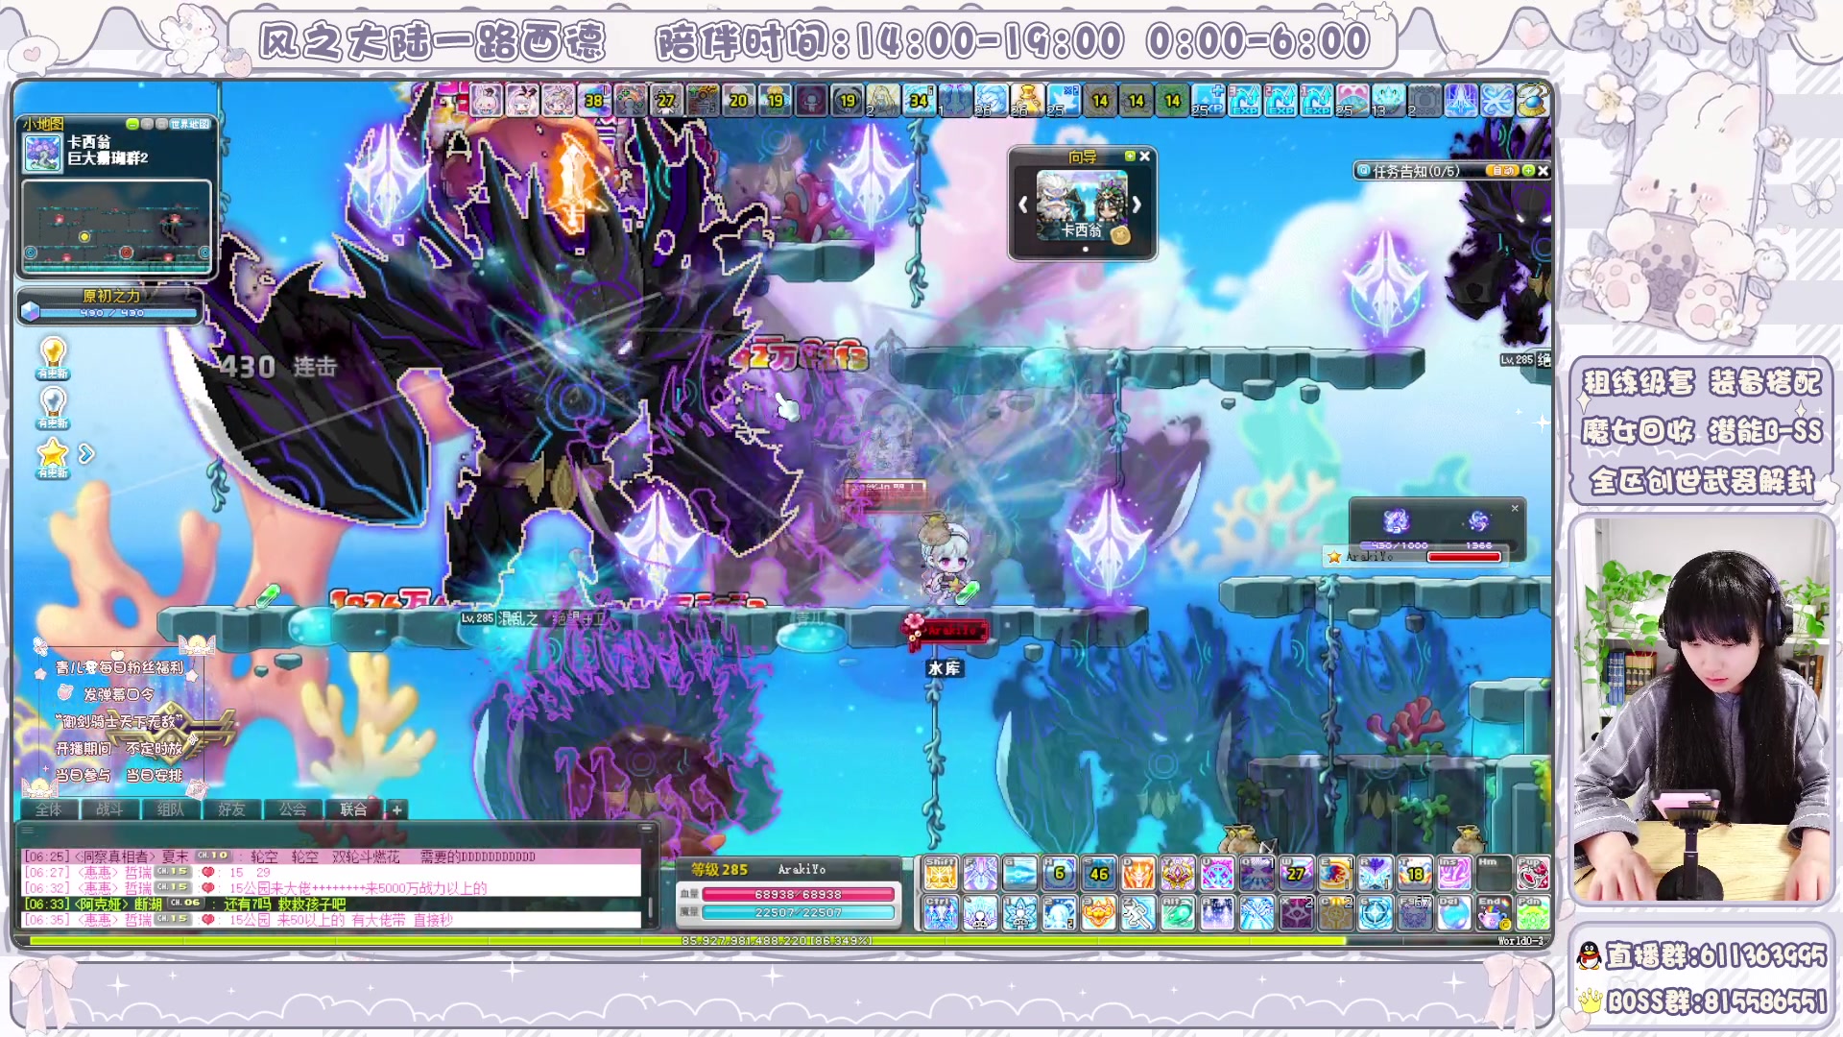The width and height of the screenshot is (1843, 1037).
Task: Click the 卡西翁 guide thumbnail
Action: 1081,205
